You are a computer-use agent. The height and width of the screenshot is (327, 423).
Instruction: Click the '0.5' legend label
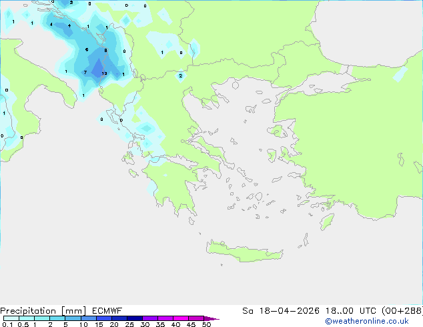tap(23, 324)
